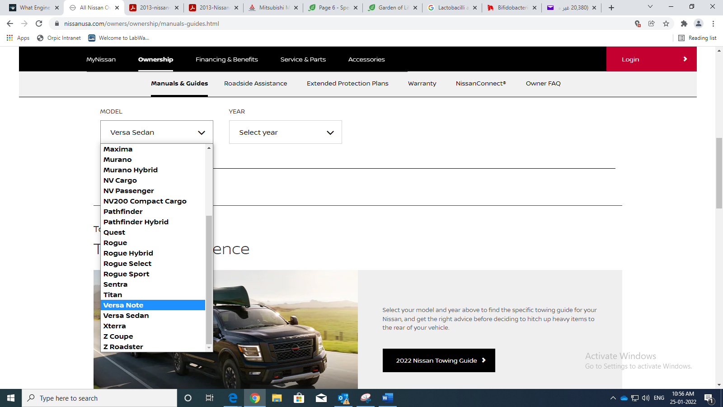
Task: Open Reading list panel
Action: tap(697, 38)
